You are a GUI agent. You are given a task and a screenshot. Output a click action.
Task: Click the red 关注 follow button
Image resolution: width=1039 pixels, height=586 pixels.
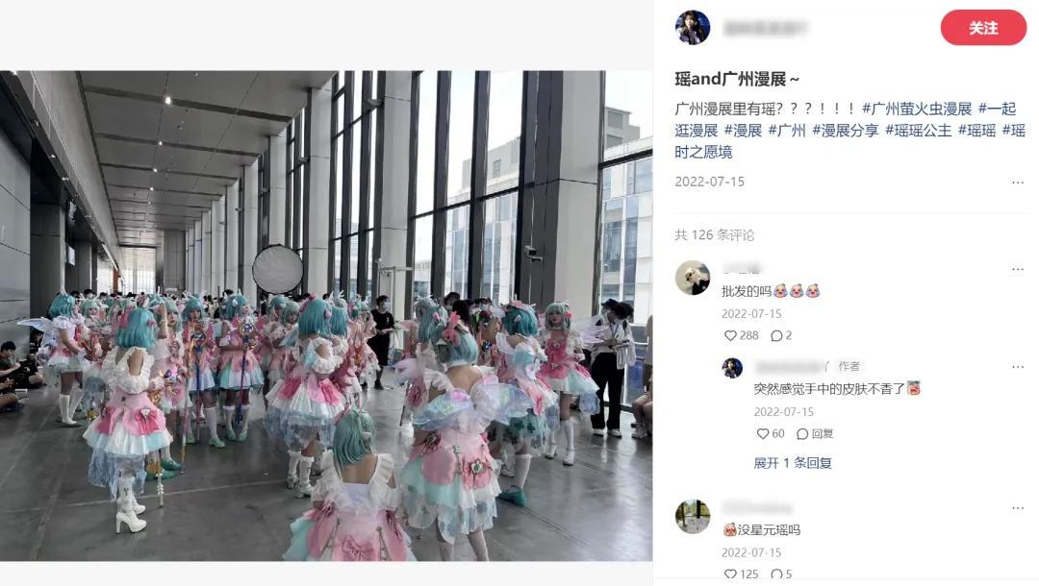coord(983,28)
